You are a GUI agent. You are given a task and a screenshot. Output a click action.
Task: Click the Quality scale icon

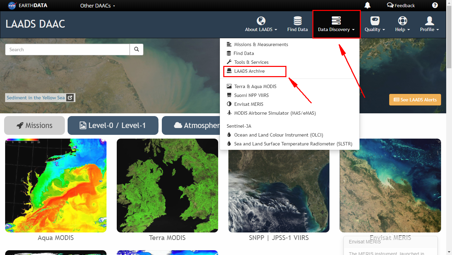tap(375, 21)
